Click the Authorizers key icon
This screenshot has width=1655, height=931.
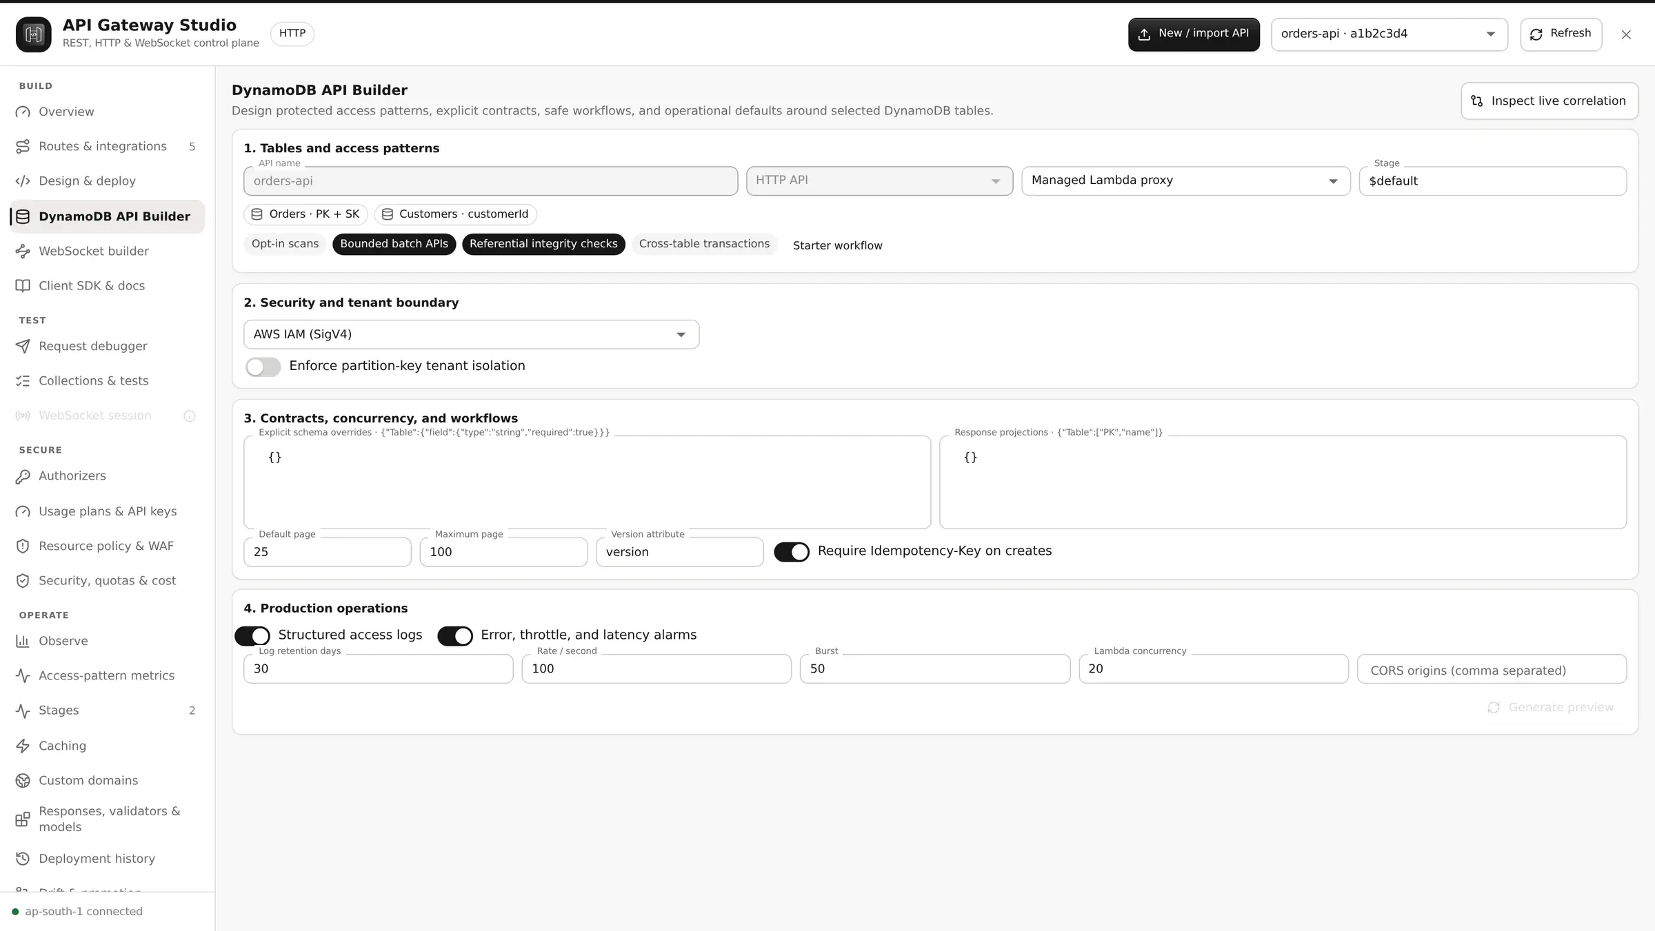[x=23, y=475]
